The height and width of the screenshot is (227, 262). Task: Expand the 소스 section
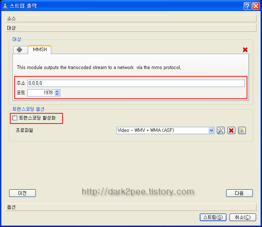[131, 18]
